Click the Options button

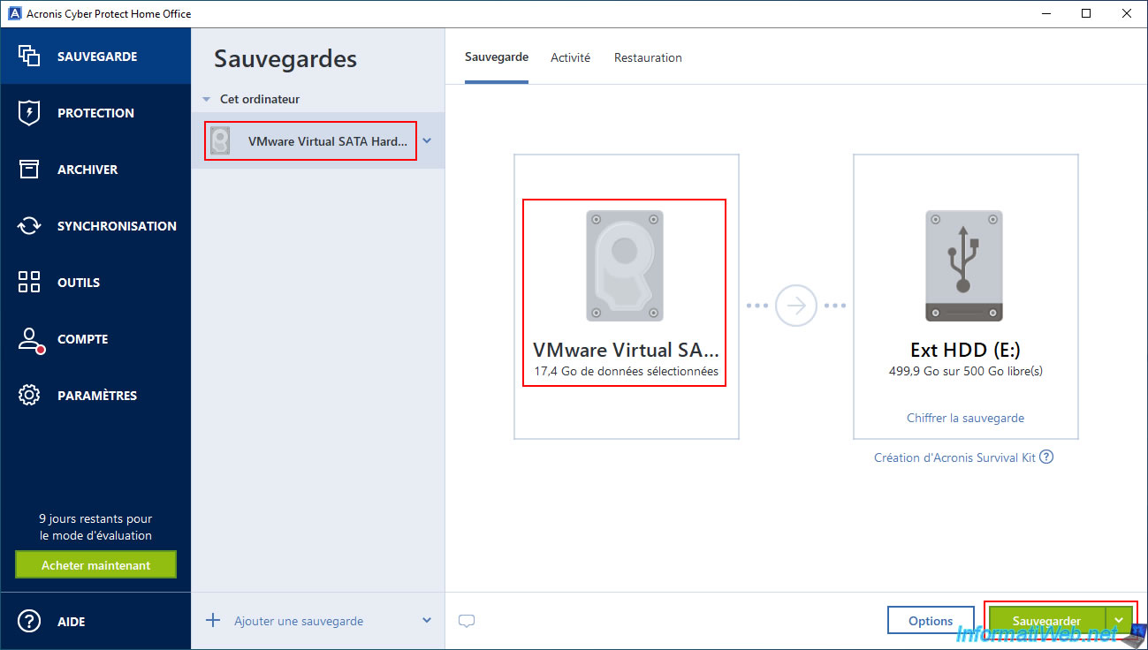[x=931, y=621]
